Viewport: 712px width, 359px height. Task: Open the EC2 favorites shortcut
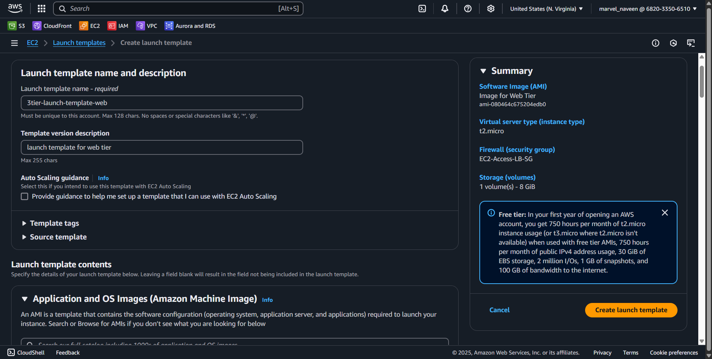pyautogui.click(x=89, y=26)
